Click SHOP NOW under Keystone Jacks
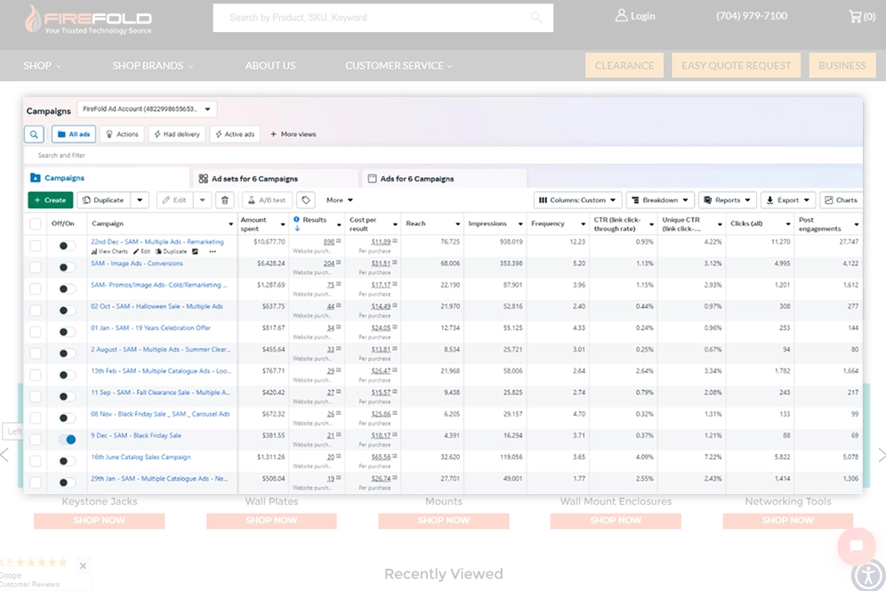The image size is (886, 591). (x=100, y=521)
